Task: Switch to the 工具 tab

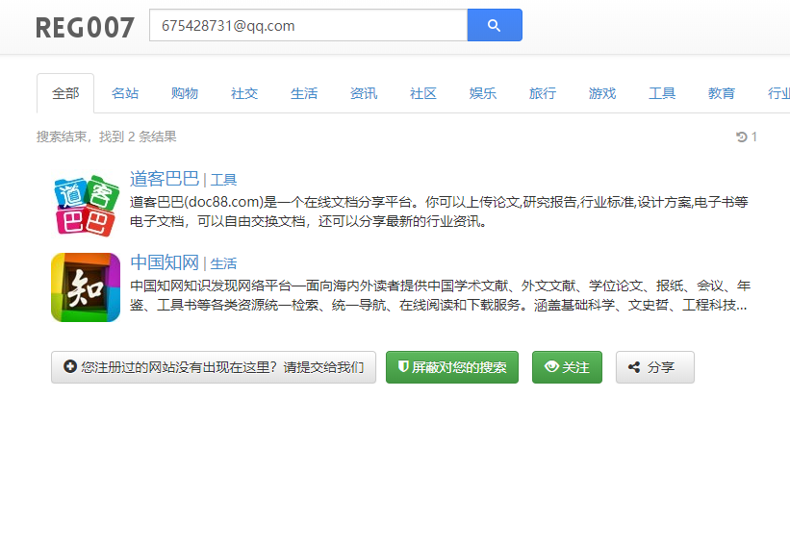Action: tap(661, 93)
